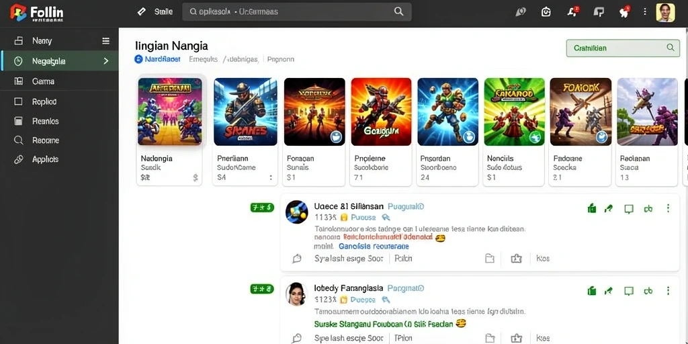Open the Reolanan game thumbnail
Screen dimensions: 688x344
tap(647, 112)
